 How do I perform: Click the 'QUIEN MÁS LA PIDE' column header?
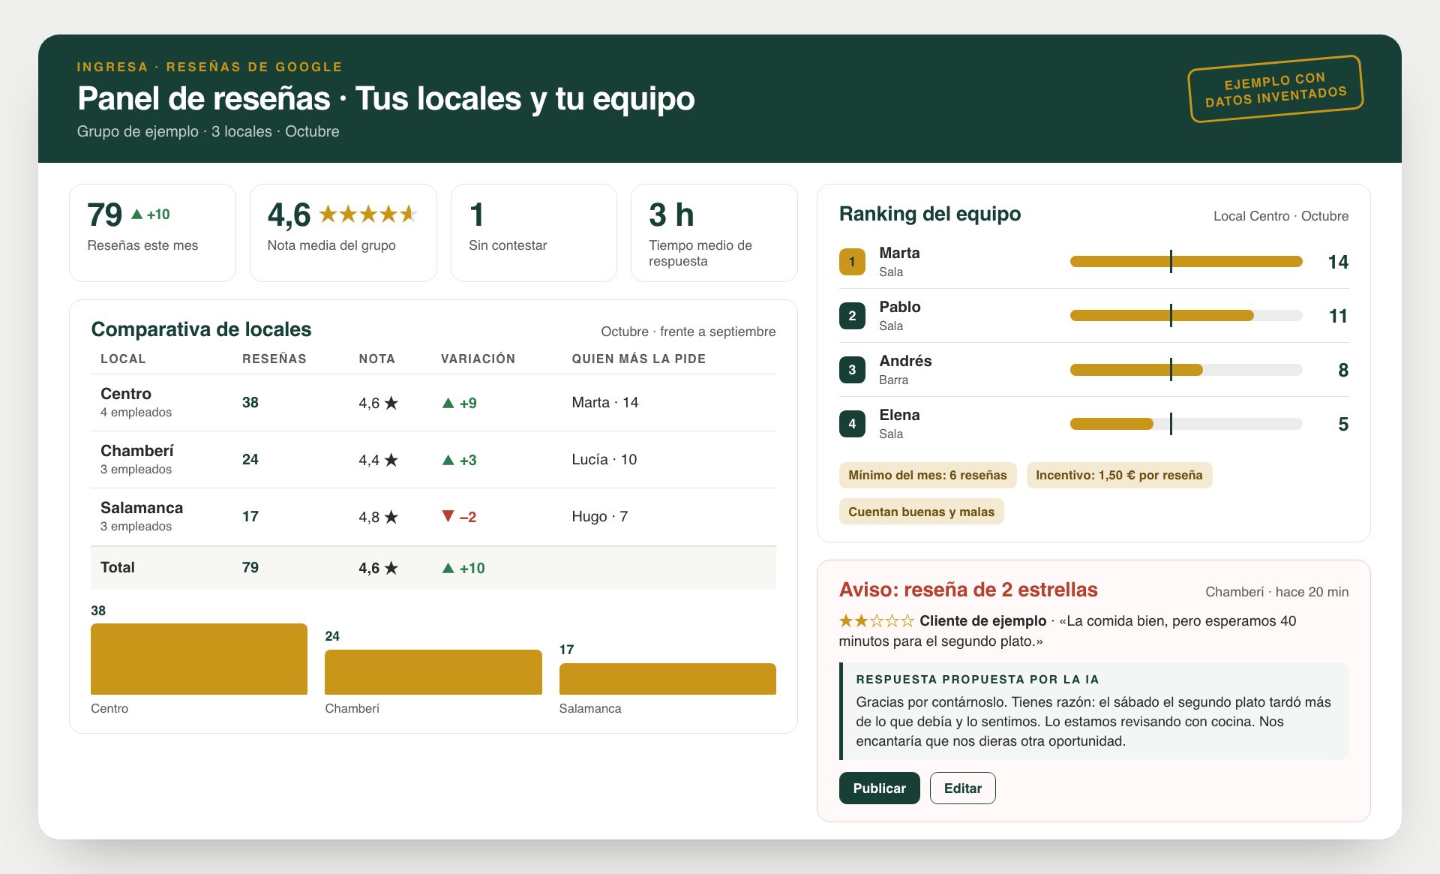639,359
